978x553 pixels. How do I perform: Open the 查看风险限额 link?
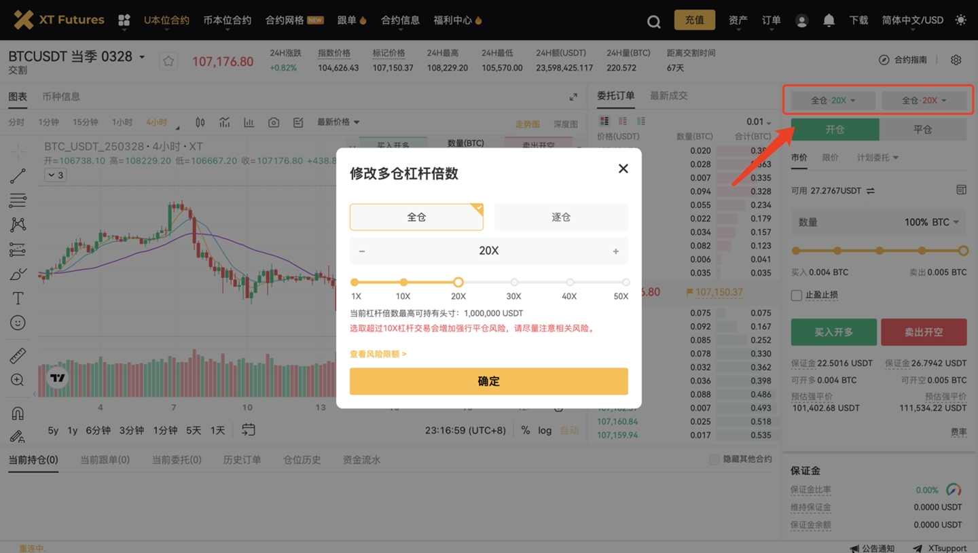(x=378, y=354)
